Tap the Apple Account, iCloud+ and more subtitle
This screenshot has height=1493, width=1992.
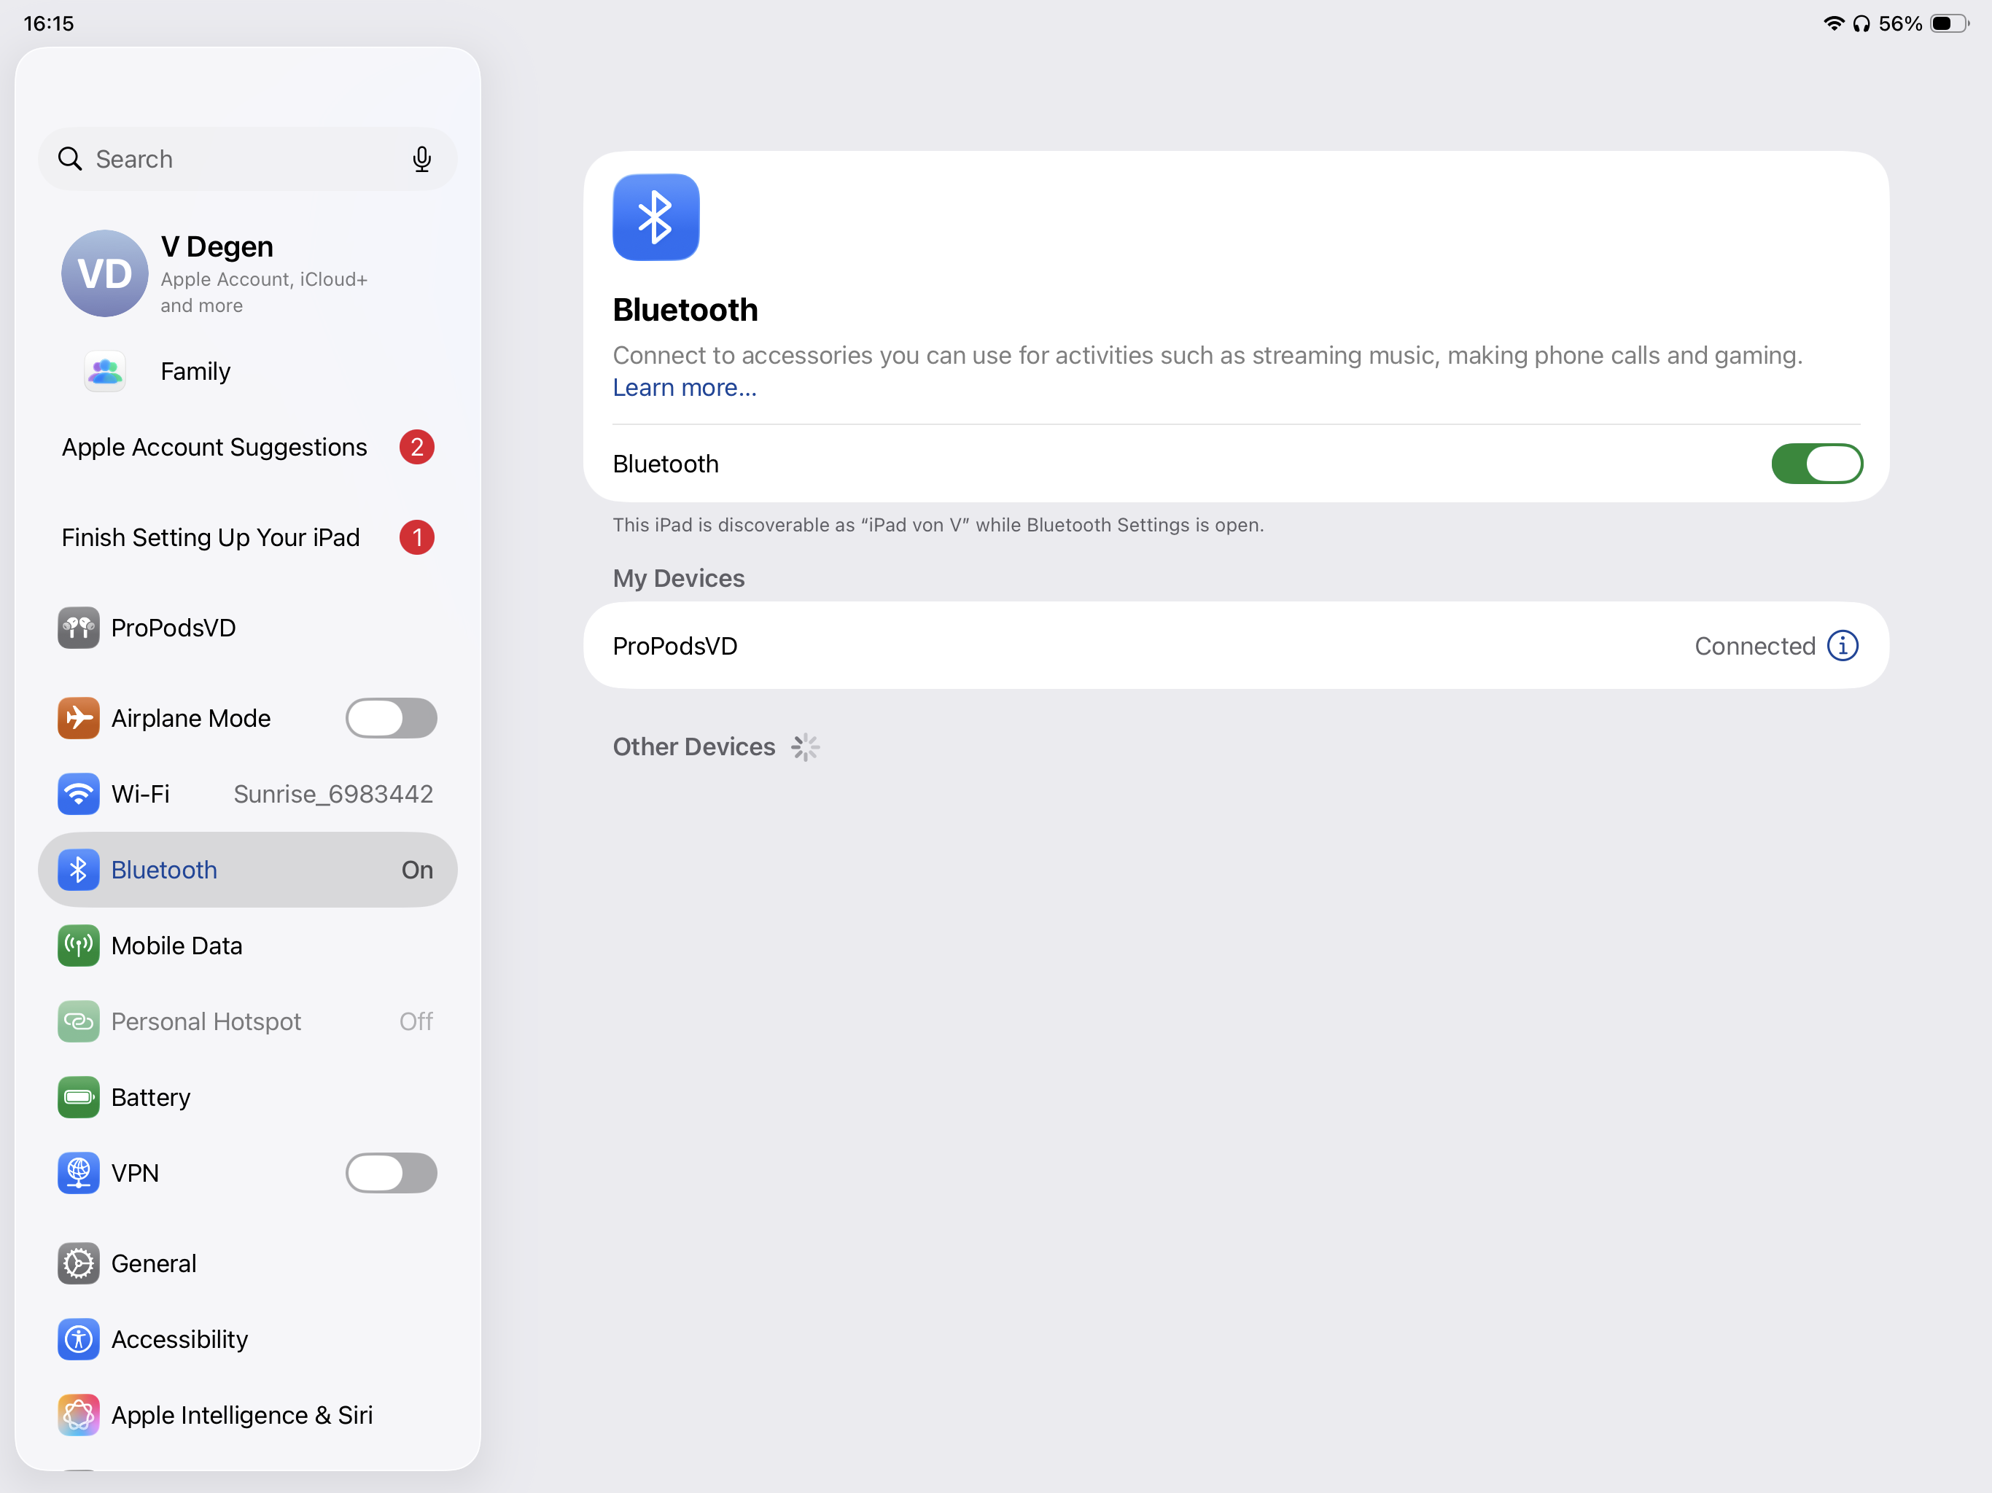[264, 292]
